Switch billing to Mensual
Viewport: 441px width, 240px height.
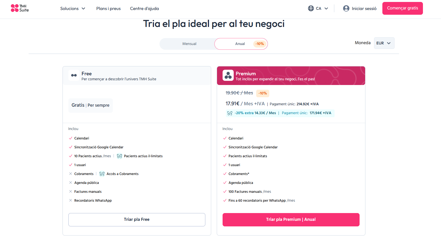click(189, 44)
